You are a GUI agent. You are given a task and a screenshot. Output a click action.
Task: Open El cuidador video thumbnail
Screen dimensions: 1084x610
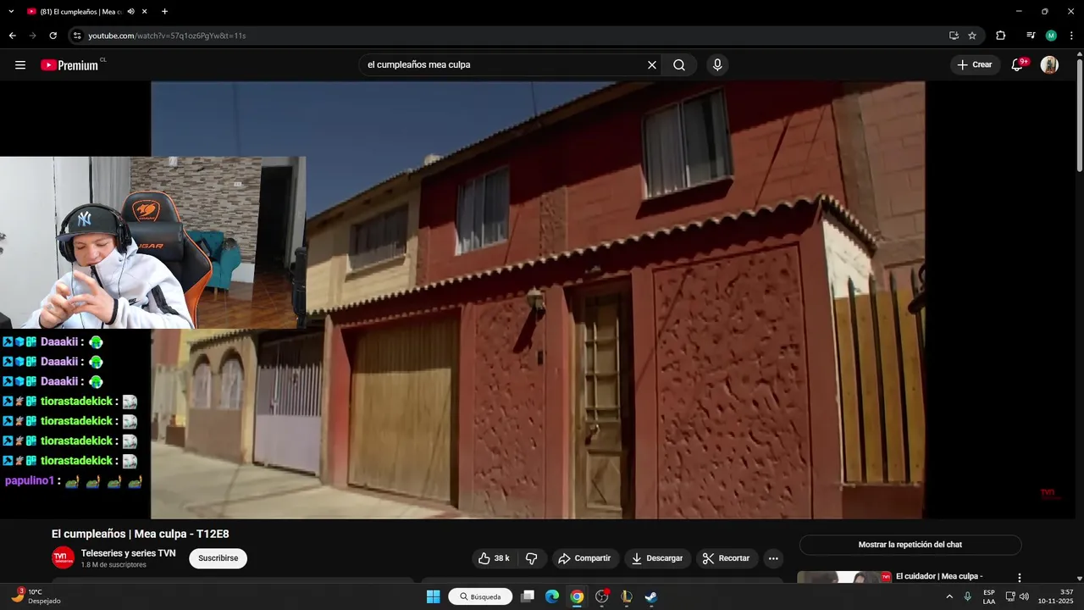tap(844, 578)
